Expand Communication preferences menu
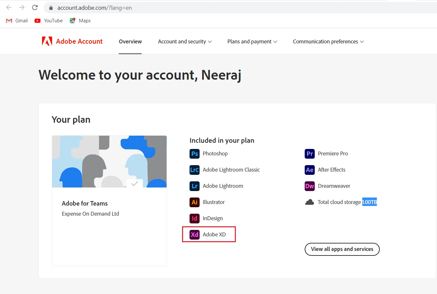The image size is (437, 294). [328, 41]
